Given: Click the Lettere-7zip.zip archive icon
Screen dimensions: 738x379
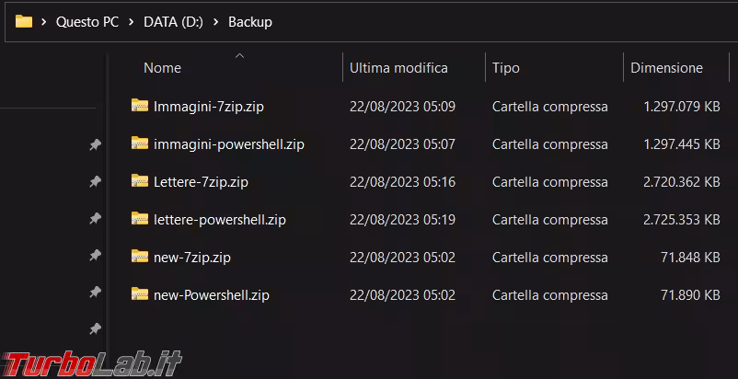Looking at the screenshot, I should click(x=140, y=181).
